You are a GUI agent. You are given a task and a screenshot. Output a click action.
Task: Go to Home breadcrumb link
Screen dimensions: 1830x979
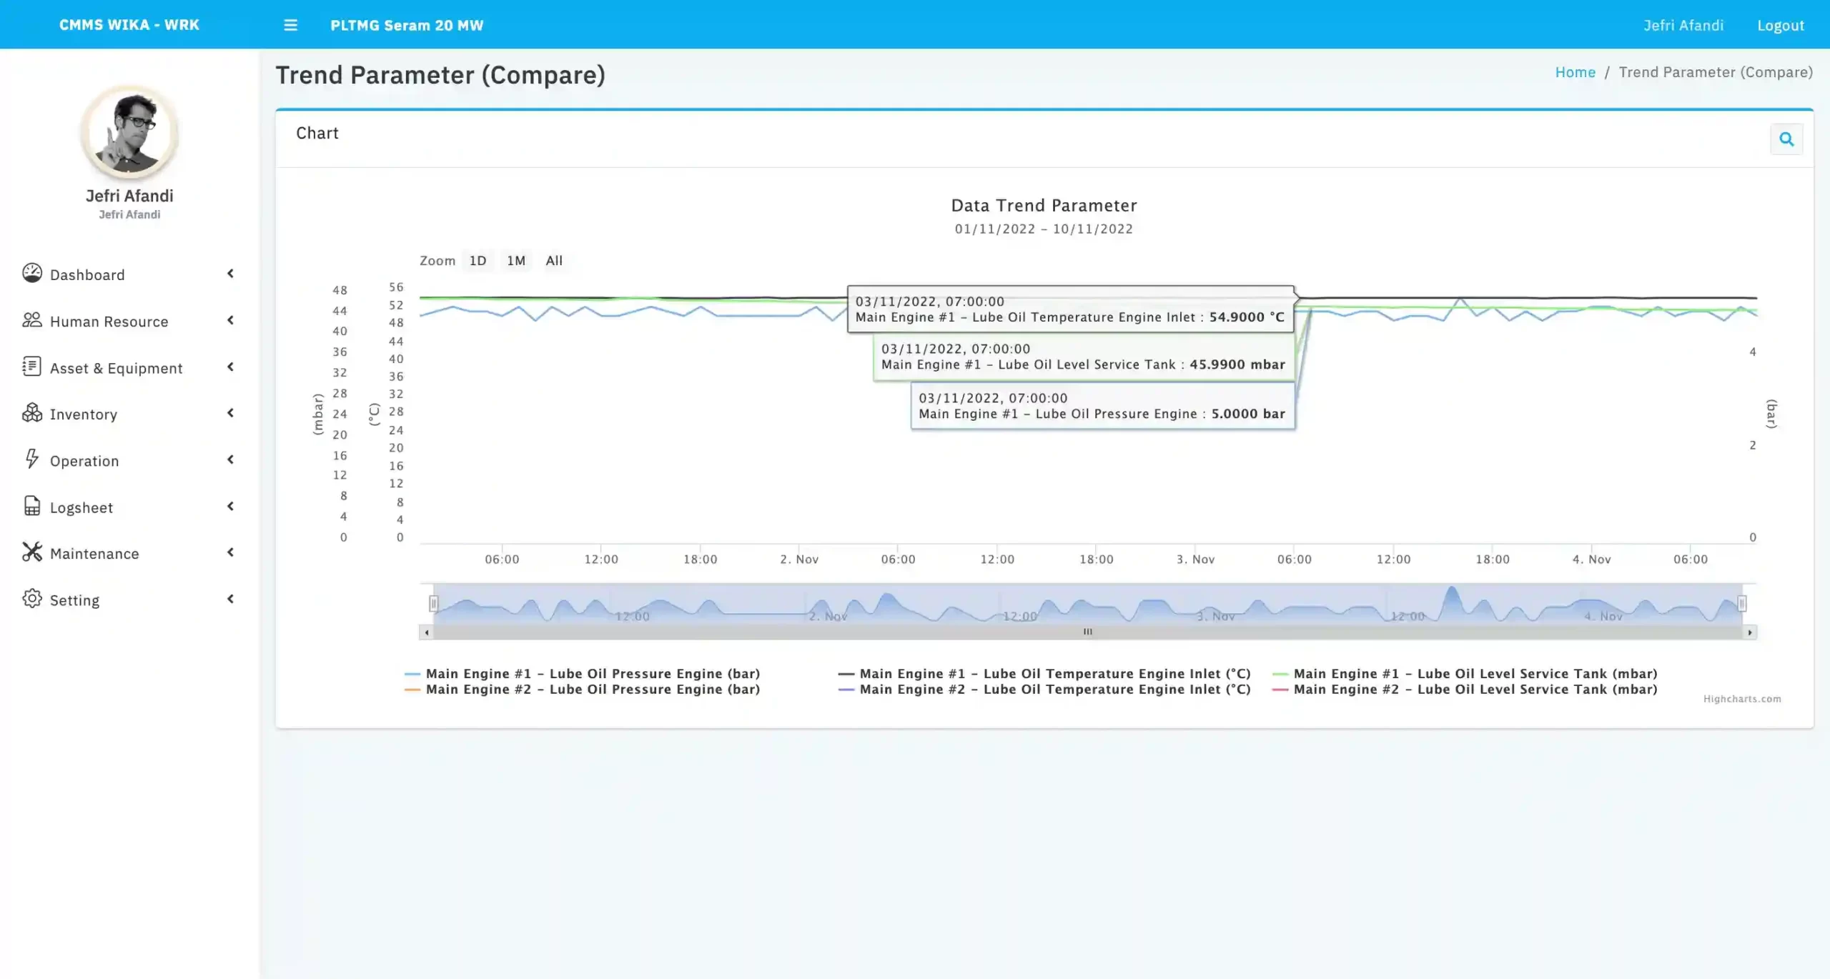tap(1576, 72)
